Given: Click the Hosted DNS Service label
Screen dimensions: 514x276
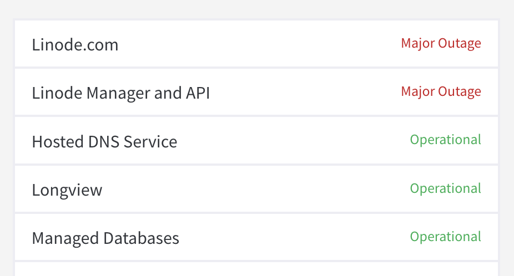Looking at the screenshot, I should 104,142.
